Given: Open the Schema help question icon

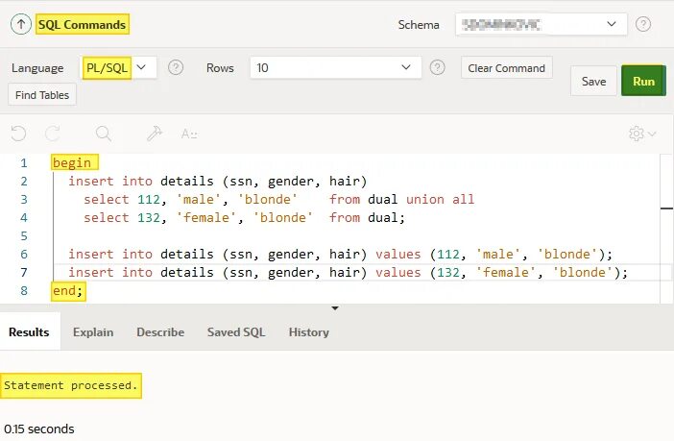Looking at the screenshot, I should coord(643,24).
